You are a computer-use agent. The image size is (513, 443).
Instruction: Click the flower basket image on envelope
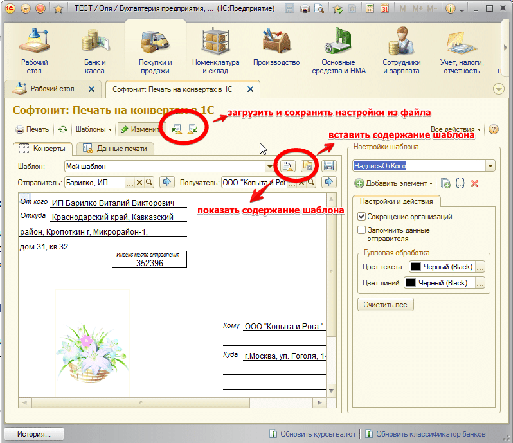[x=93, y=354]
